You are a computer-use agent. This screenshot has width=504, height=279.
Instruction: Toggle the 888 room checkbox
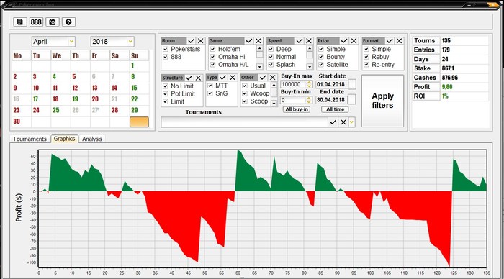[166, 57]
